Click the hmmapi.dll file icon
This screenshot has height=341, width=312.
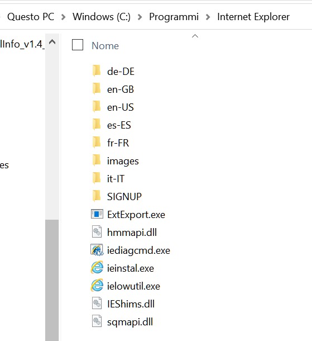97,232
